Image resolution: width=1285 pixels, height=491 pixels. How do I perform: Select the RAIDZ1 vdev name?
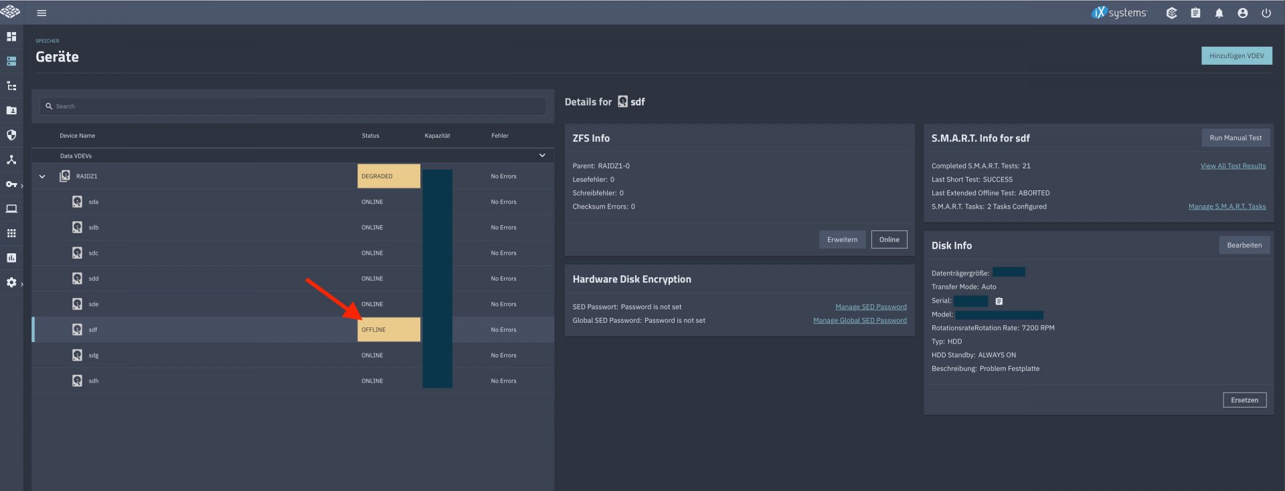click(x=86, y=176)
